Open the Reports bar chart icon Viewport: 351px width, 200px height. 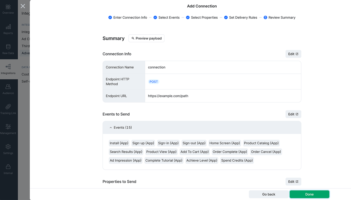(x=8, y=27)
